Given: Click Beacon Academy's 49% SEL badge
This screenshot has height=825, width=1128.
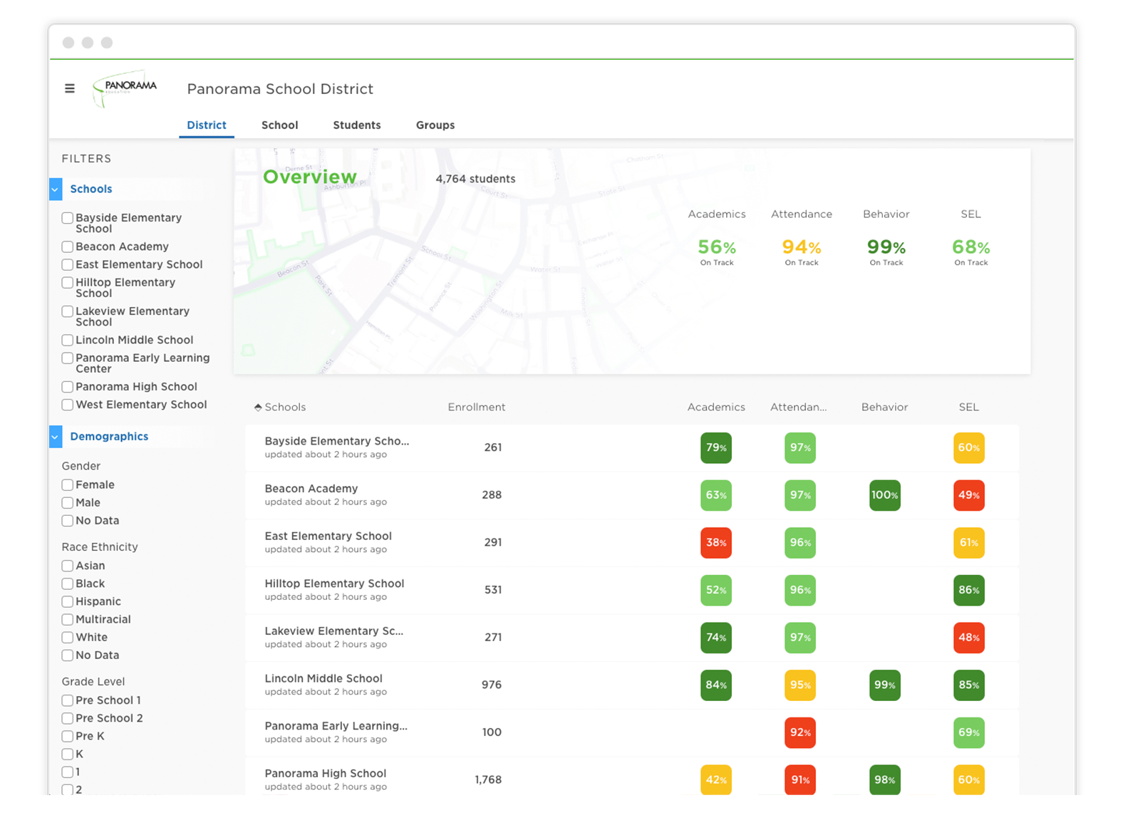Looking at the screenshot, I should [969, 495].
